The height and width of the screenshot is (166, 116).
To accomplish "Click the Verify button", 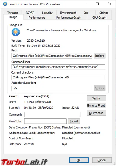I will pyautogui.click(x=96, y=98).
